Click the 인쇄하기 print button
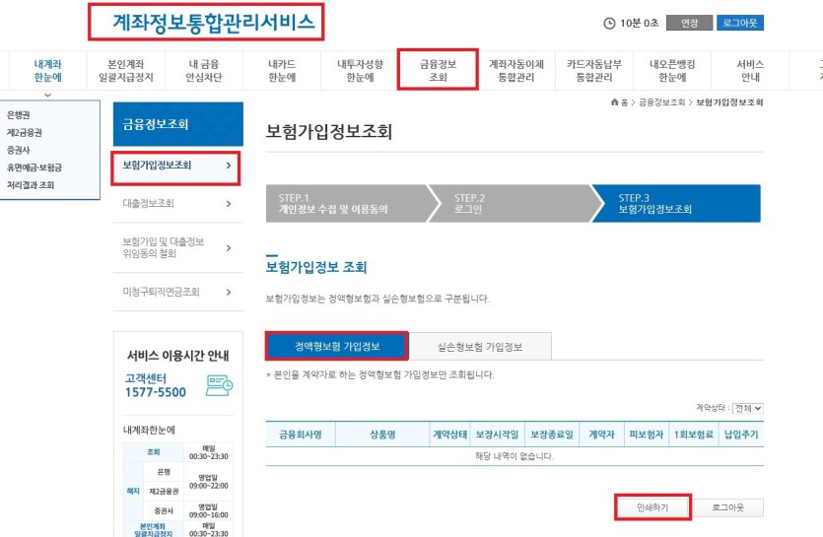 (652, 507)
